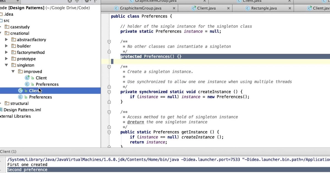Click the class icon of improved Preferences
The image size is (330, 173).
tap(27, 84)
